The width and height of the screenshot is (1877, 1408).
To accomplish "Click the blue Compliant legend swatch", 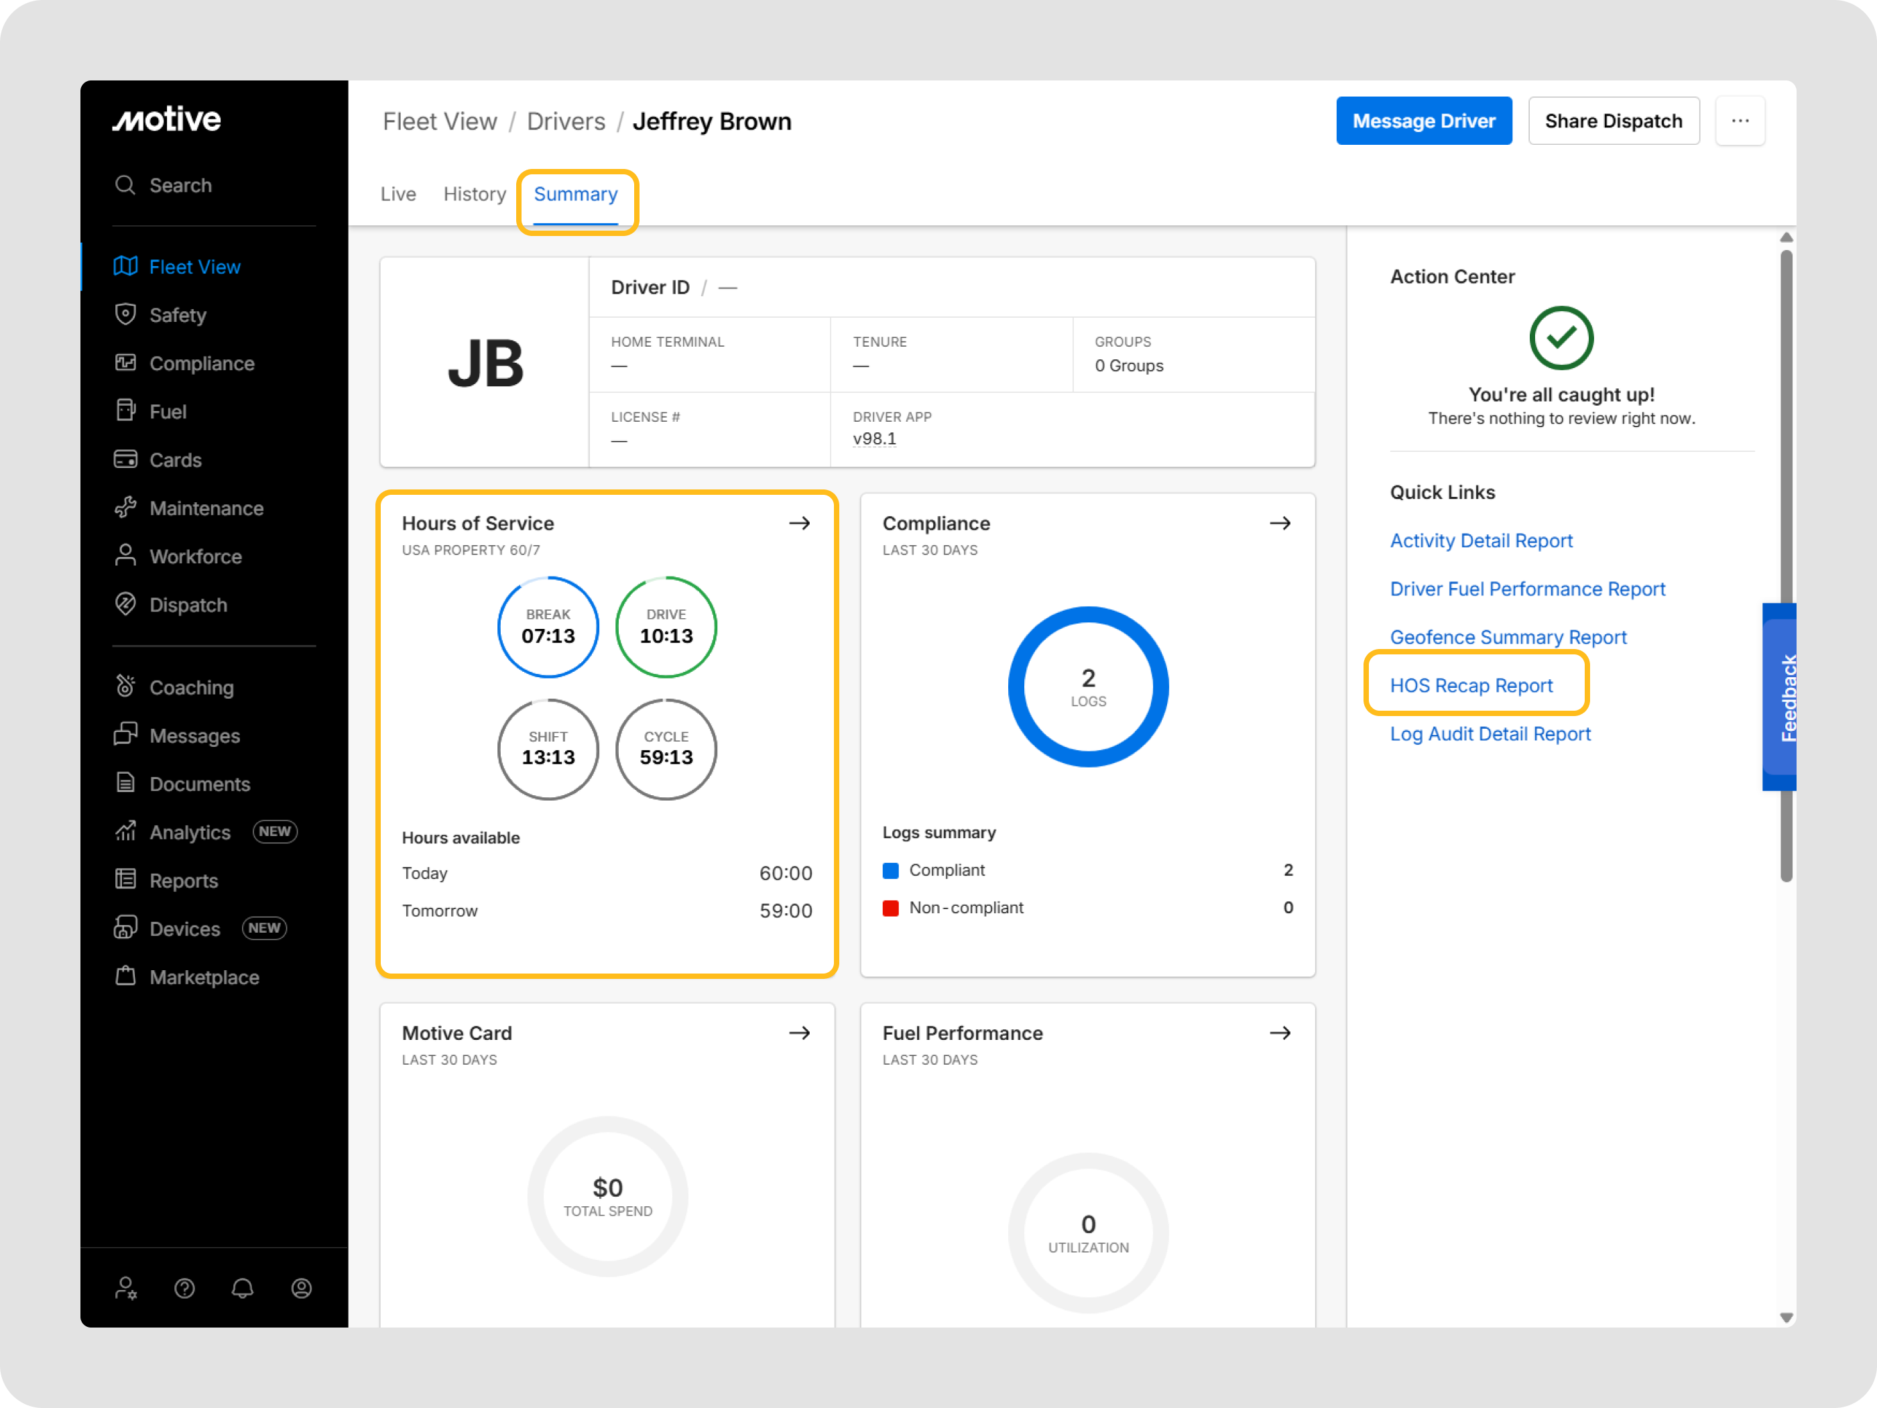I will pos(890,871).
